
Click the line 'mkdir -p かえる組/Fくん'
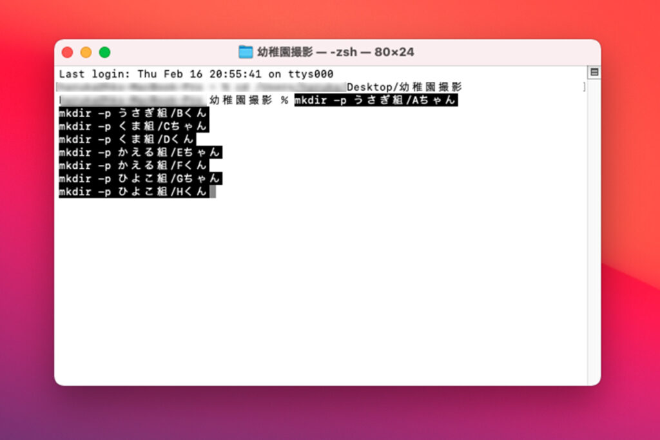pyautogui.click(x=134, y=166)
